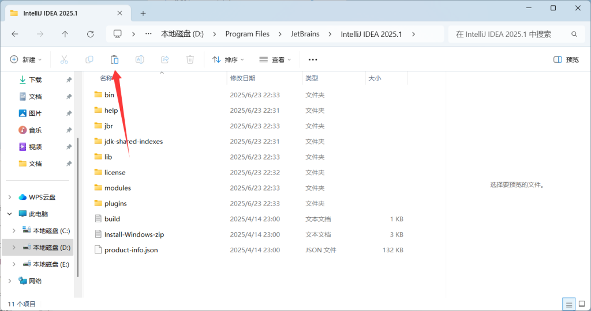Expand the 网络 tree node
Viewport: 591px width, 311px height.
(10, 281)
